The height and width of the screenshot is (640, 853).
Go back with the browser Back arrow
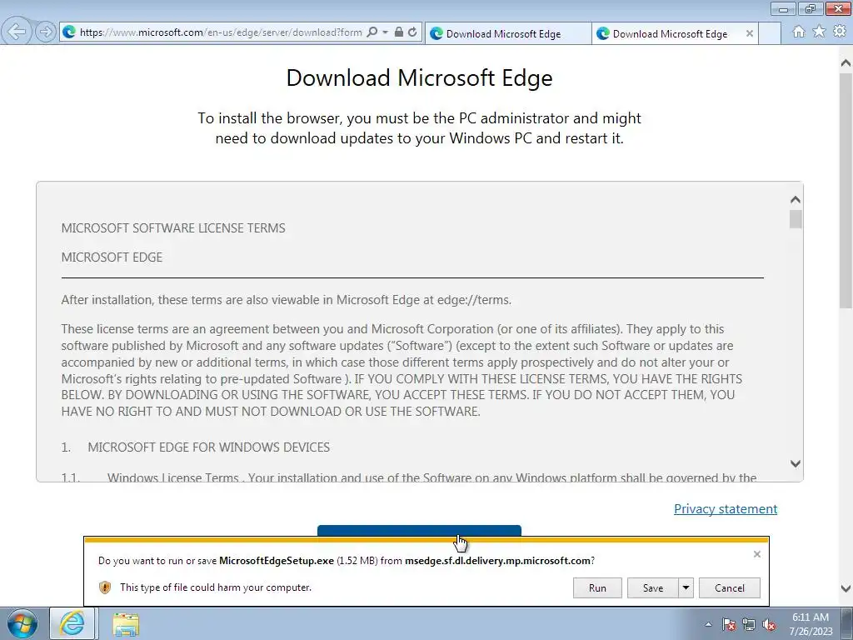(x=17, y=32)
